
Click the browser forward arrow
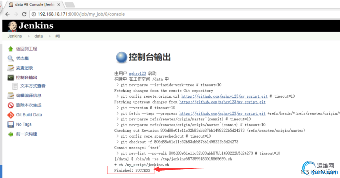(x=16, y=14)
